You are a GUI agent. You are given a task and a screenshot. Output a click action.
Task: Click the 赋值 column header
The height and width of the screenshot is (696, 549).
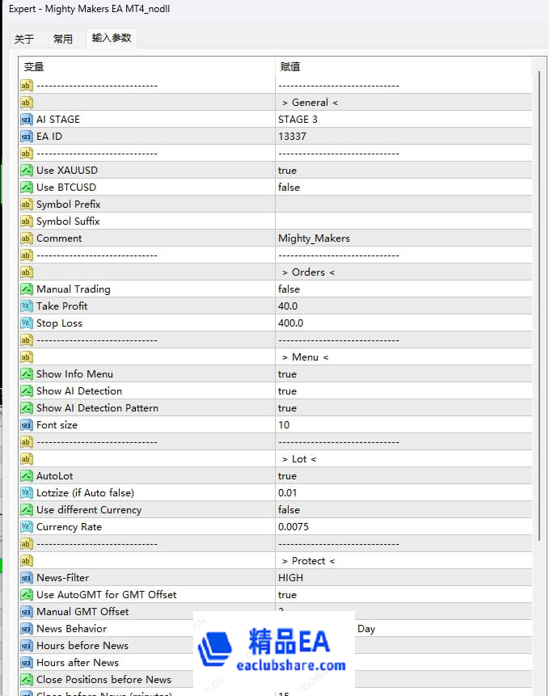tap(403, 67)
